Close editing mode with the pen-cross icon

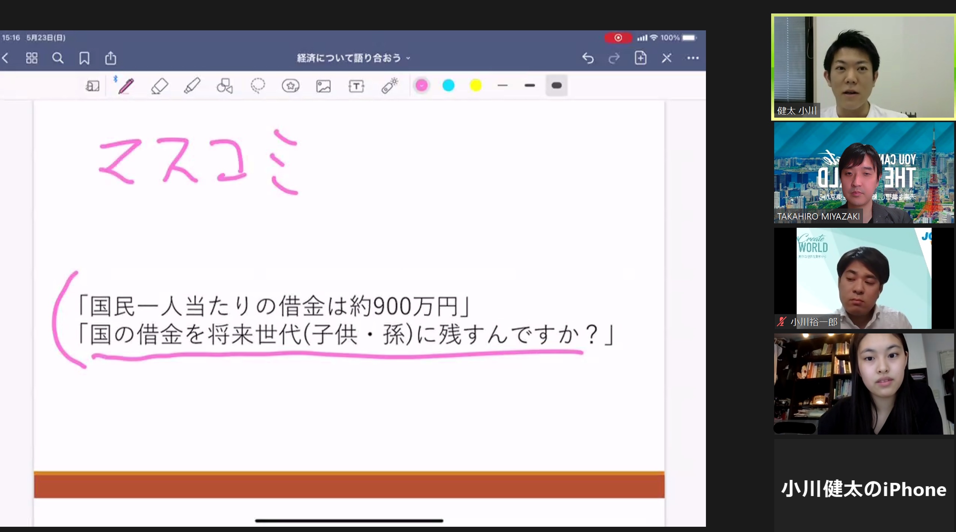click(667, 58)
